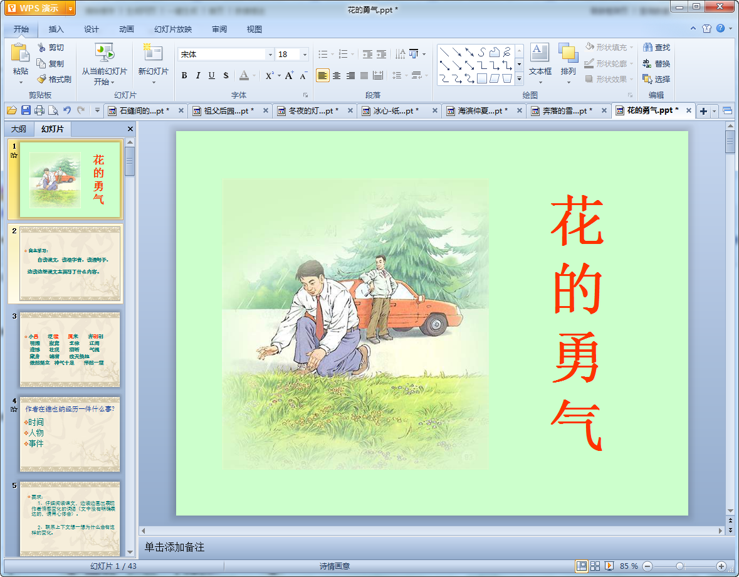Image resolution: width=739 pixels, height=577 pixels.
Task: Expand the shapes gallery more arrow
Action: click(520, 79)
